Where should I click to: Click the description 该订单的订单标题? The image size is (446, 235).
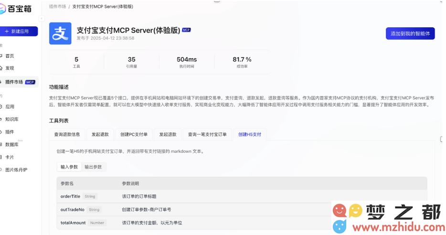[139, 196]
